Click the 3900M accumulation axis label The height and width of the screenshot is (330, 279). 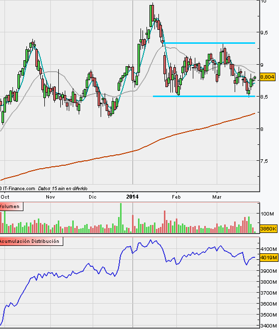[x=269, y=271]
